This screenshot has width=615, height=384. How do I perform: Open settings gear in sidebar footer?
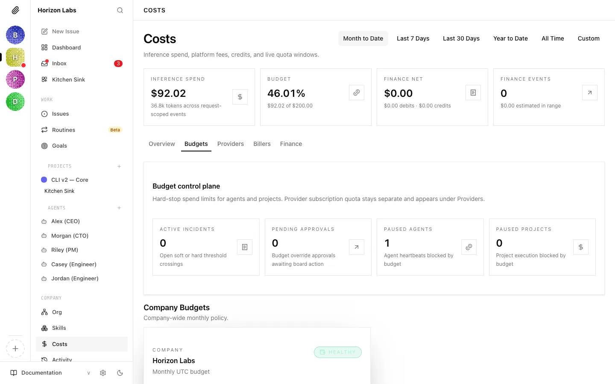[x=103, y=373]
